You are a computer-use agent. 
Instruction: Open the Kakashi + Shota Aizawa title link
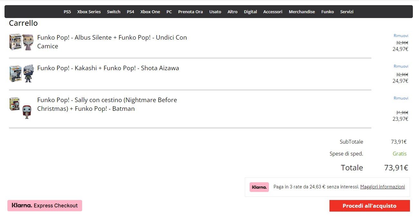pos(108,68)
